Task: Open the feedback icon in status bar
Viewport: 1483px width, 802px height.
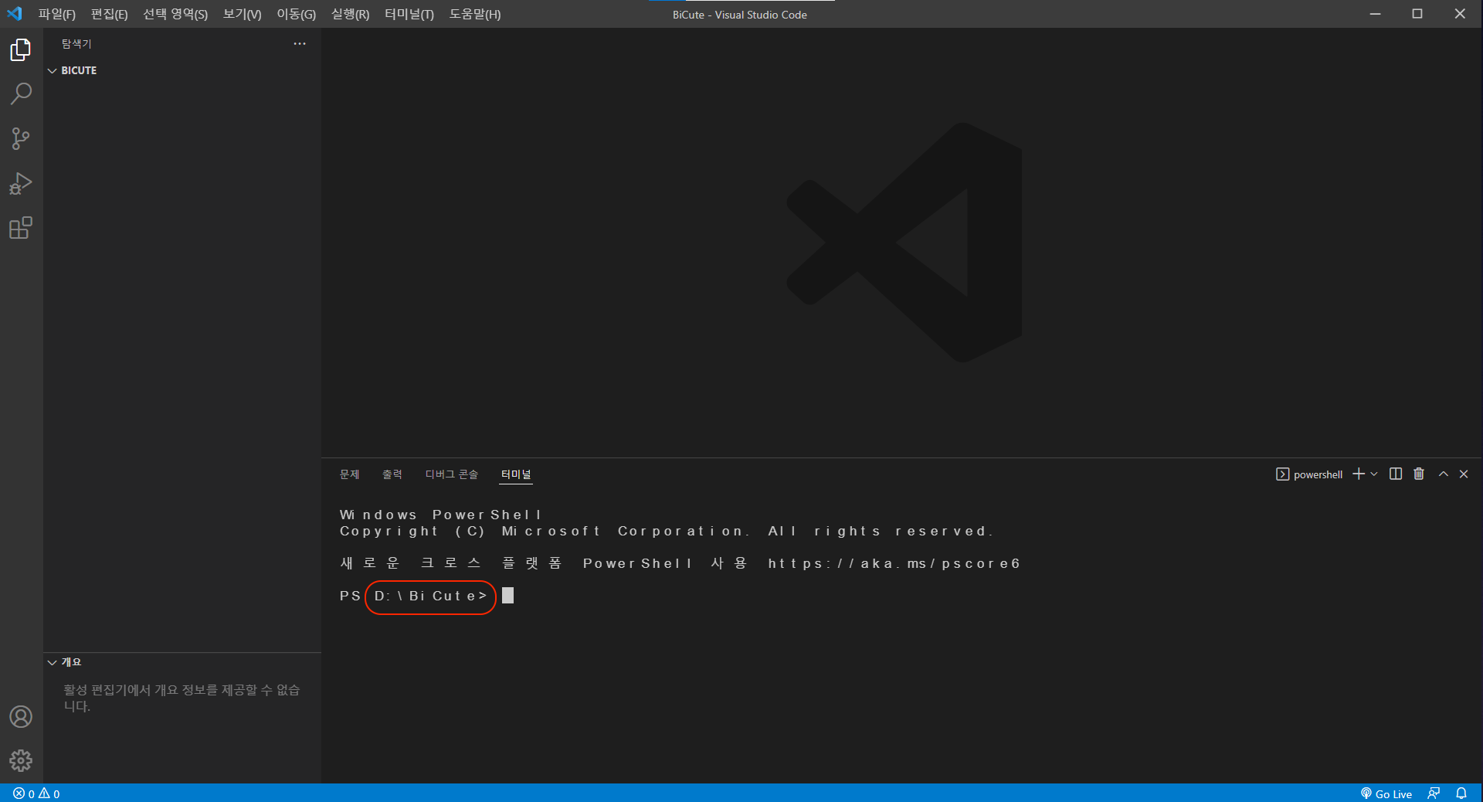Action: pyautogui.click(x=1434, y=794)
